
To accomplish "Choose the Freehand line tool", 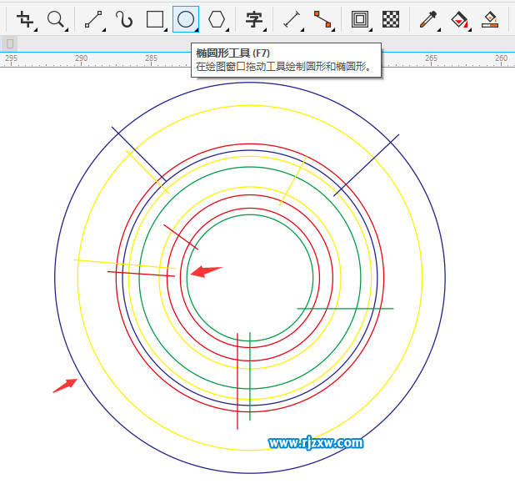I will click(93, 19).
